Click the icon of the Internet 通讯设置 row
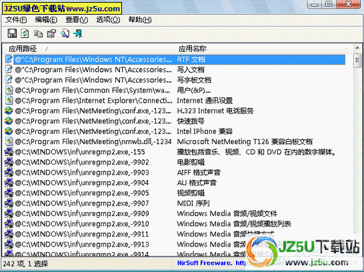The image size is (364, 272). coord(9,100)
